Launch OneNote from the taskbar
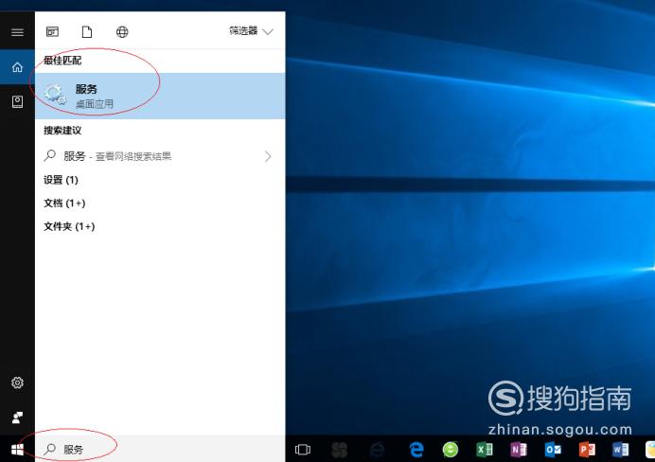Screen dimensions: 655x462 click(x=519, y=450)
